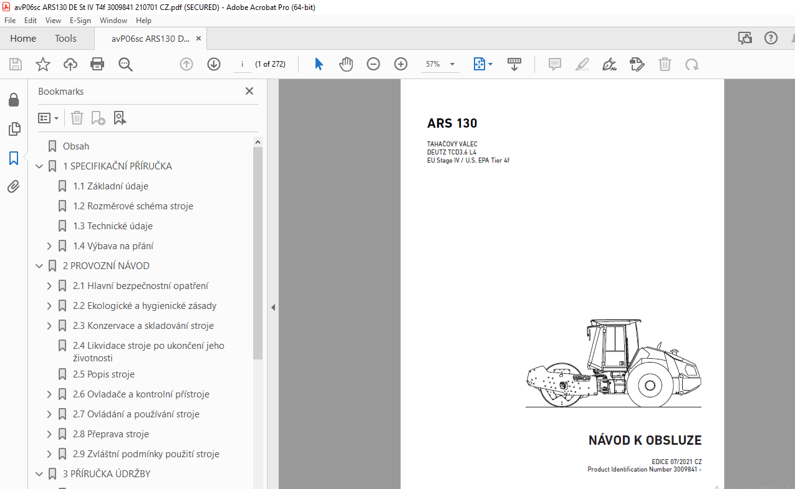Click the page number input field

[243, 64]
